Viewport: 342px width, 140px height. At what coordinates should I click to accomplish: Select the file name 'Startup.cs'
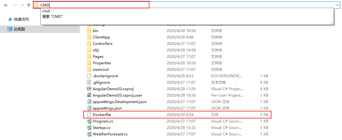102,128
